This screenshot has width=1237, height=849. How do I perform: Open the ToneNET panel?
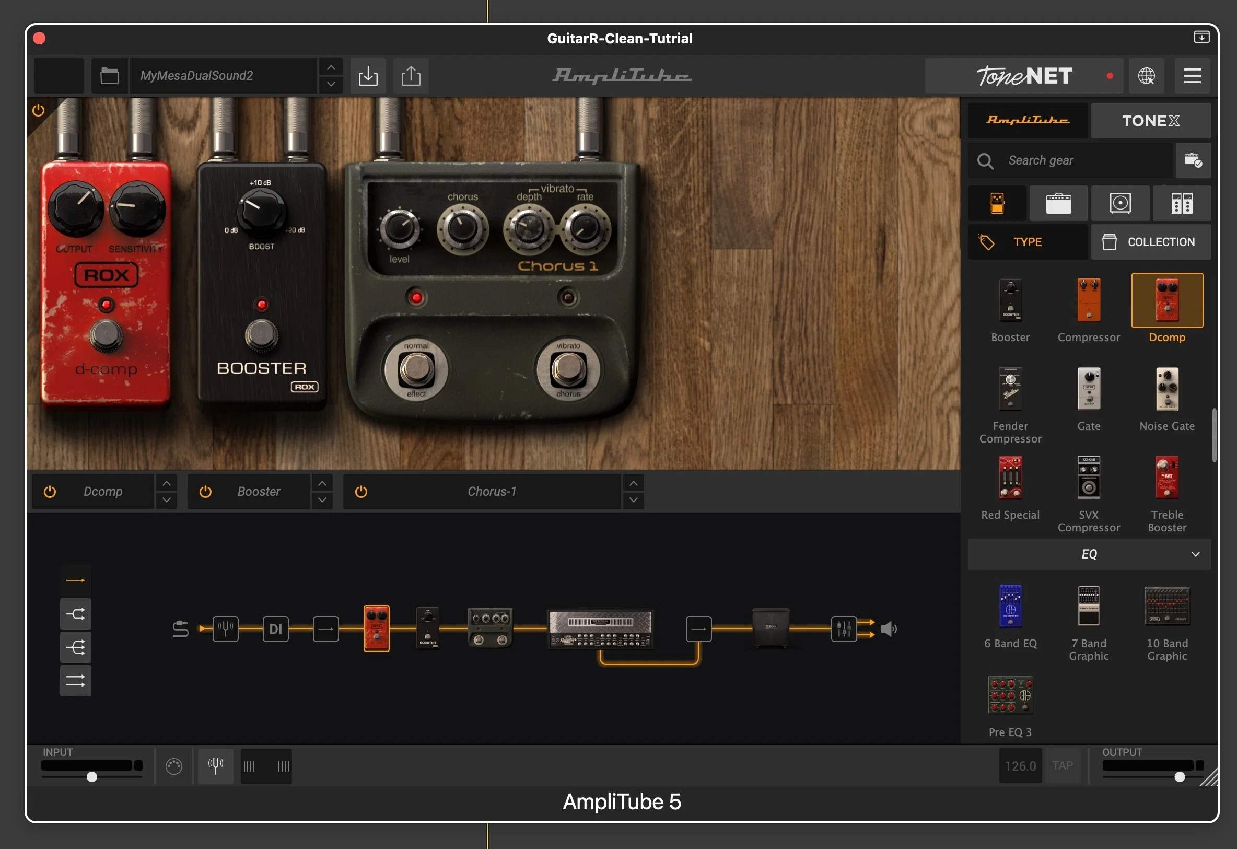1024,76
